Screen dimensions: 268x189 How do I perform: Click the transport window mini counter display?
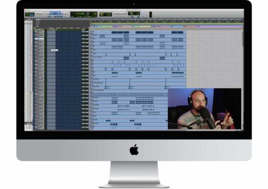pyautogui.click(x=134, y=13)
